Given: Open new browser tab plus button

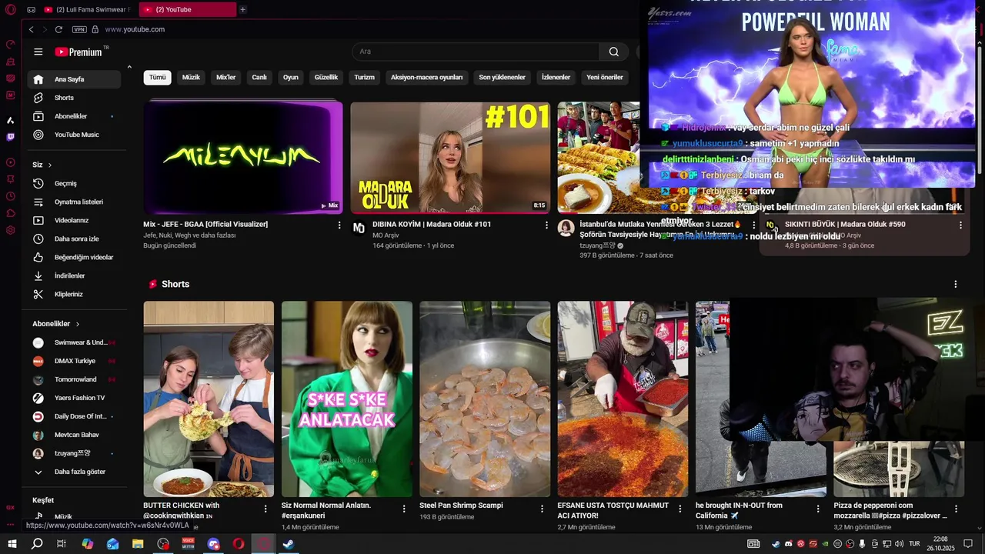Looking at the screenshot, I should [242, 10].
